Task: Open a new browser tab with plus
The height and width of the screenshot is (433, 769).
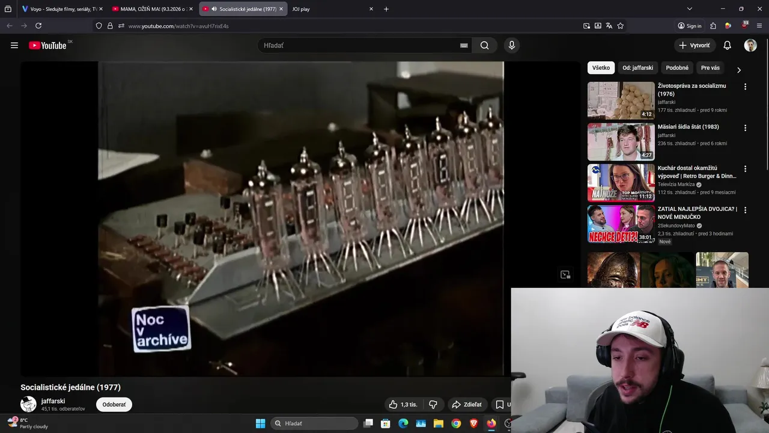Action: [x=386, y=9]
